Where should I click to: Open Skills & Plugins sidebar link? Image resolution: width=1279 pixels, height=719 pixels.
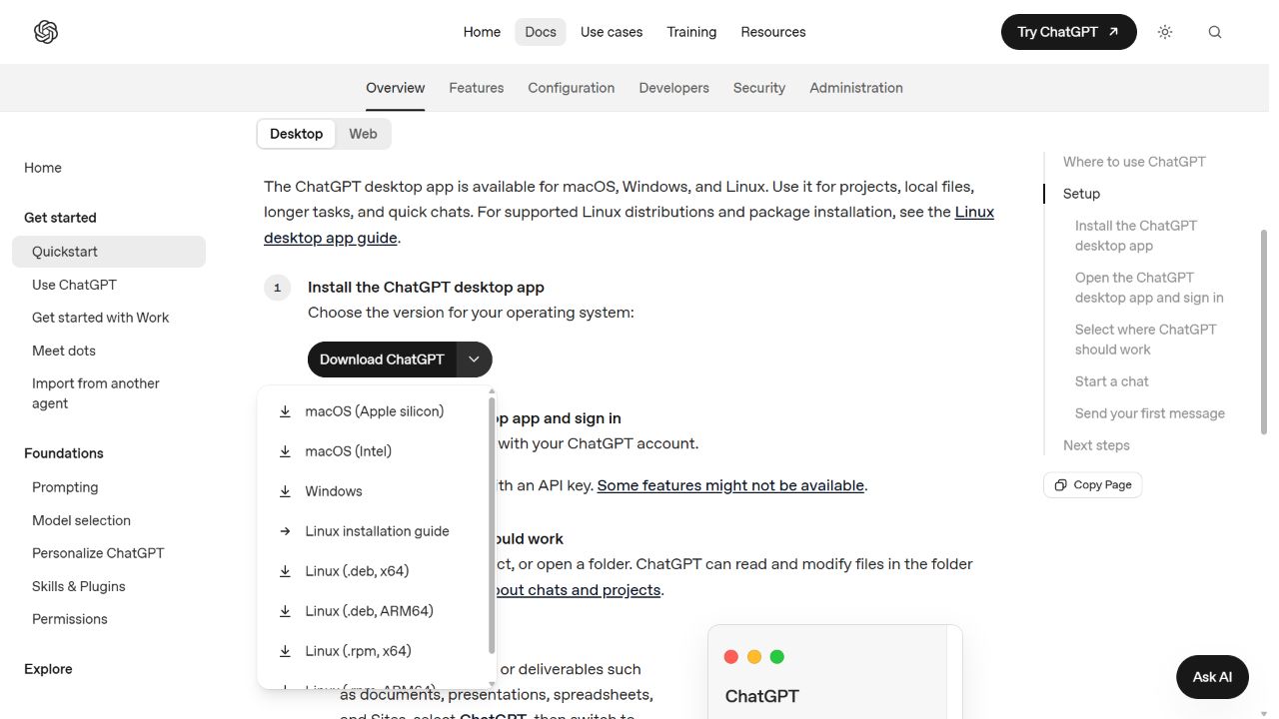point(79,586)
